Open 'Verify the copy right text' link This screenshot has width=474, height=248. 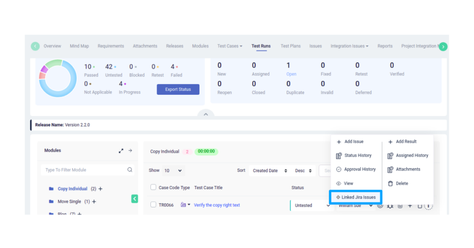(217, 205)
